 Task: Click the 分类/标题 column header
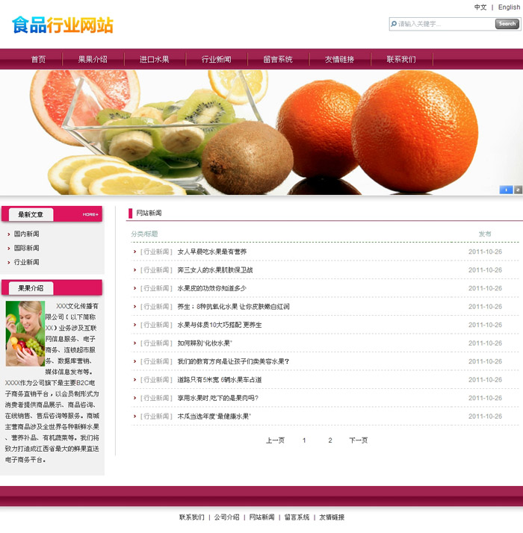point(144,234)
